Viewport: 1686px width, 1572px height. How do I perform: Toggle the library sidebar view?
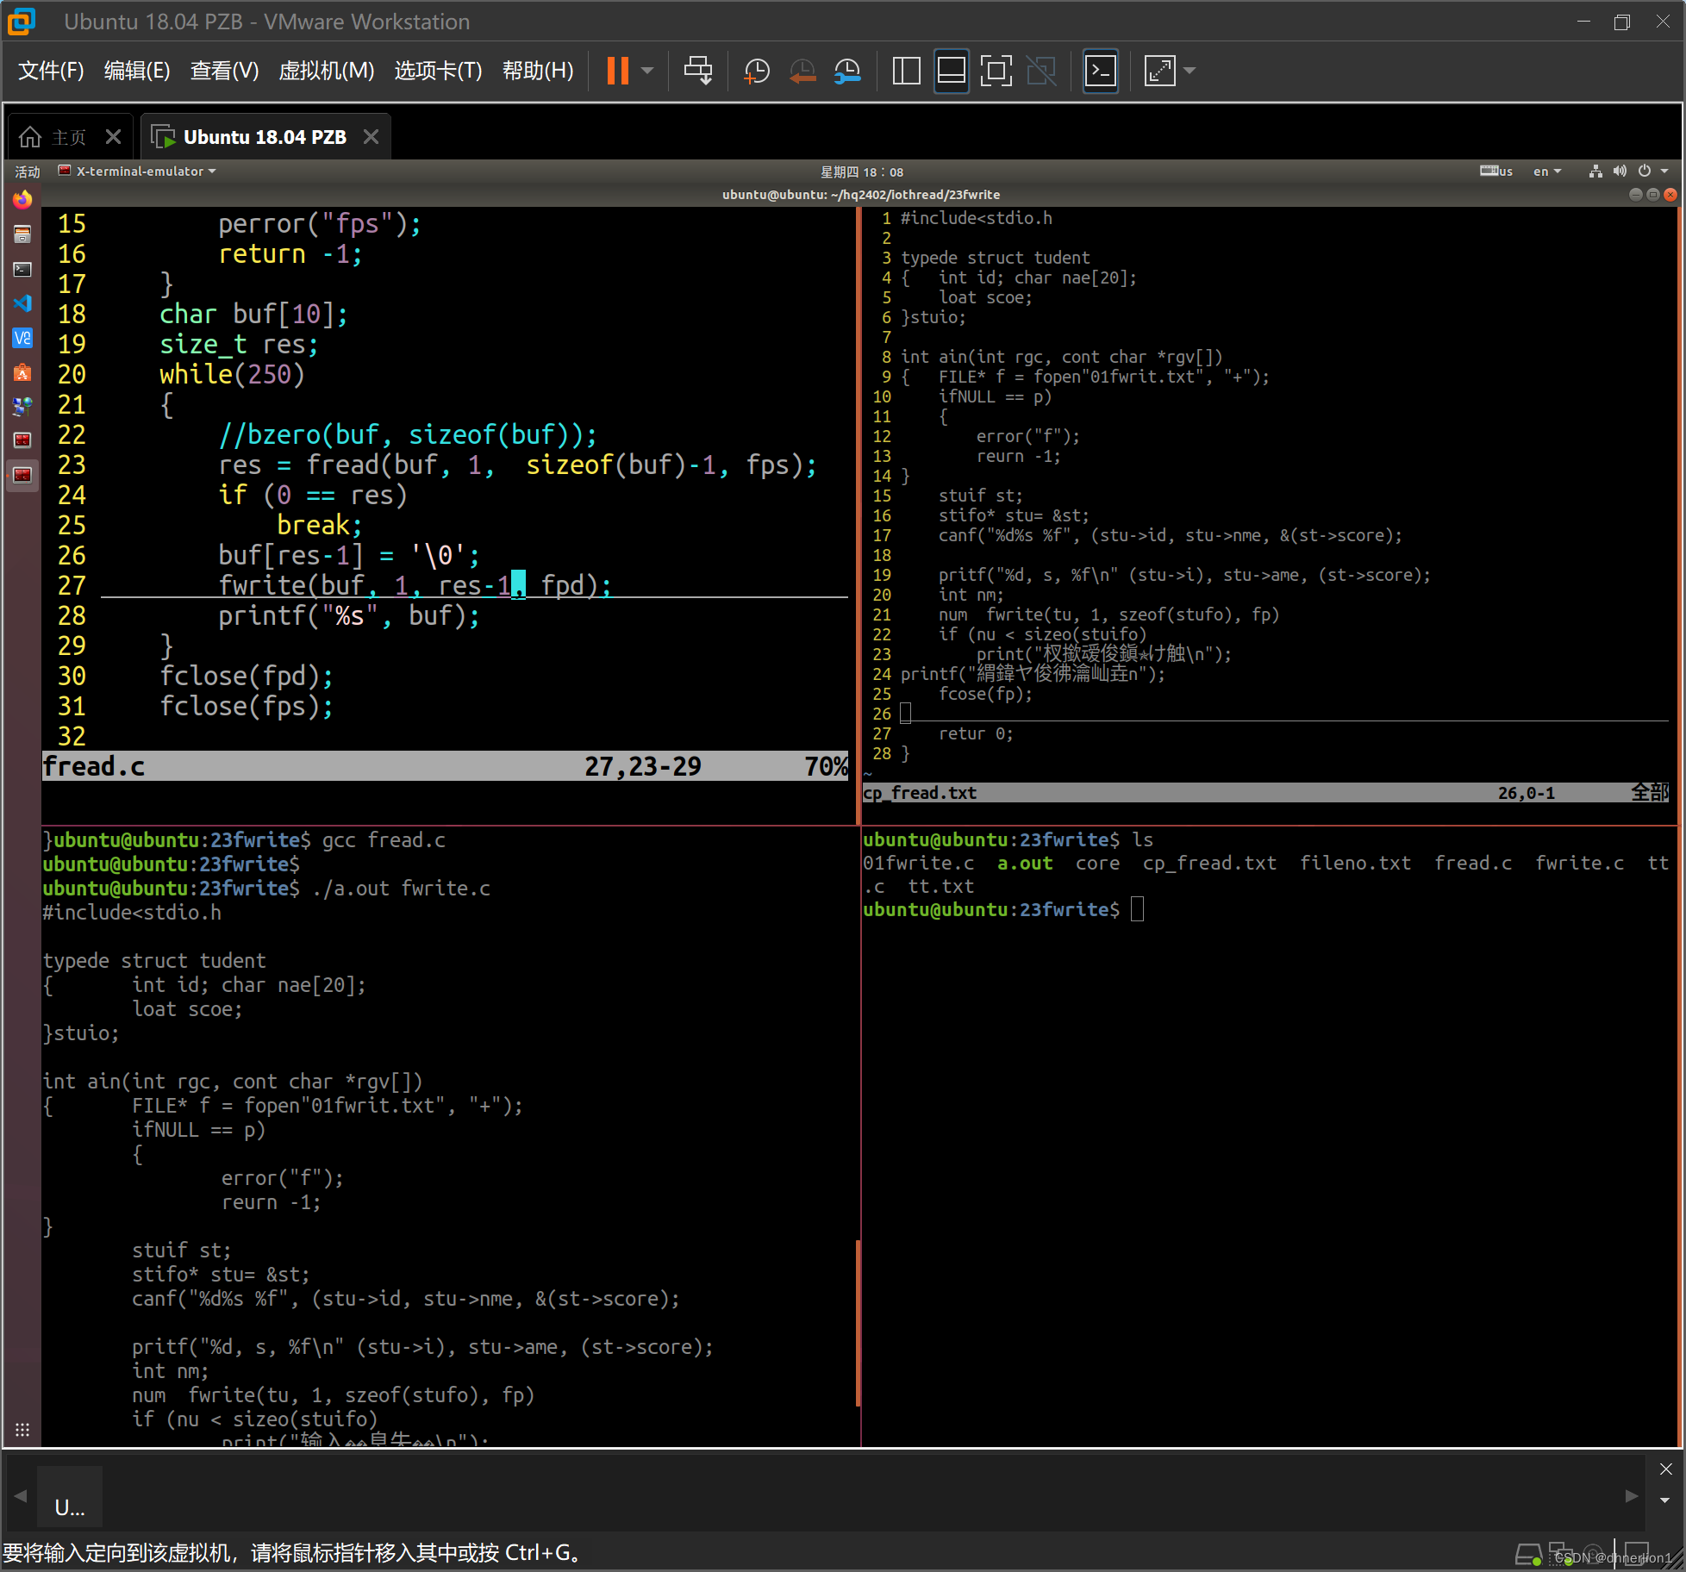tap(906, 71)
